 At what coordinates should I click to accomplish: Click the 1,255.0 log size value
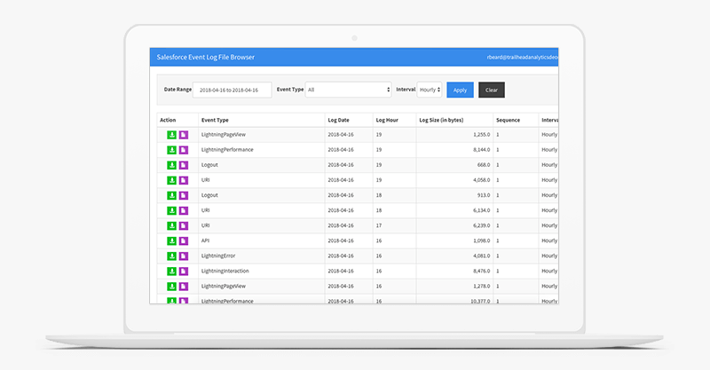481,135
